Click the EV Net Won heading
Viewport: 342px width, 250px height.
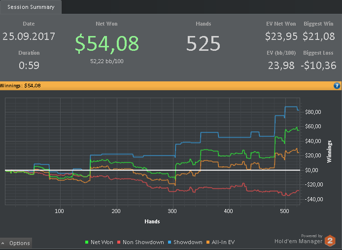point(281,24)
